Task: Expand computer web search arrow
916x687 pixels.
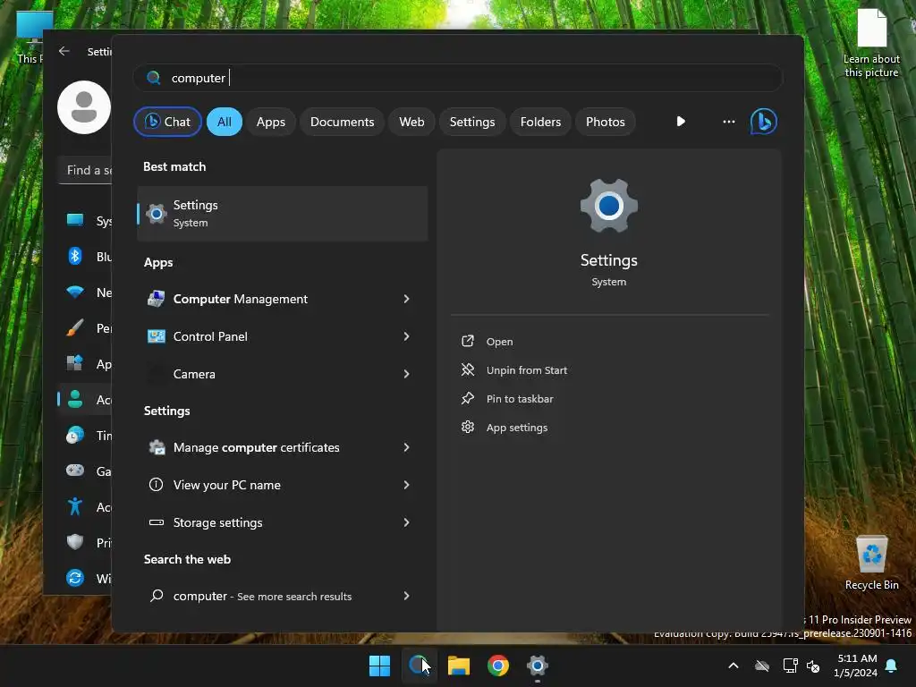Action: [x=407, y=596]
